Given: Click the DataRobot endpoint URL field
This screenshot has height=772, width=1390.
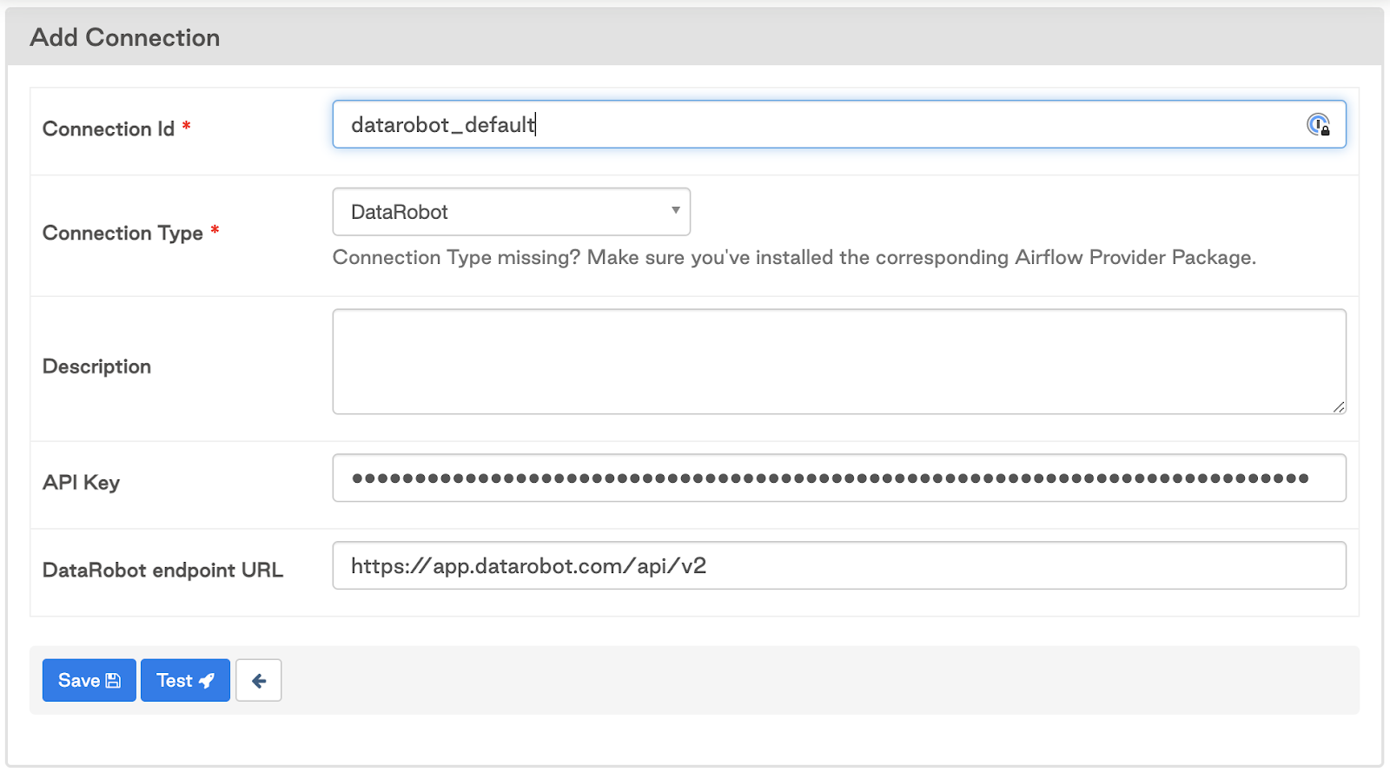Looking at the screenshot, I should (838, 566).
